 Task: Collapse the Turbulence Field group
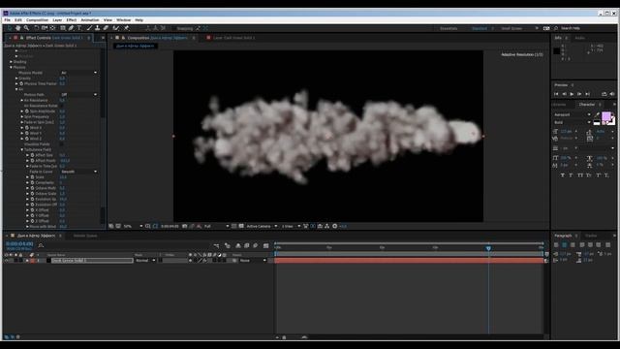tap(22, 150)
